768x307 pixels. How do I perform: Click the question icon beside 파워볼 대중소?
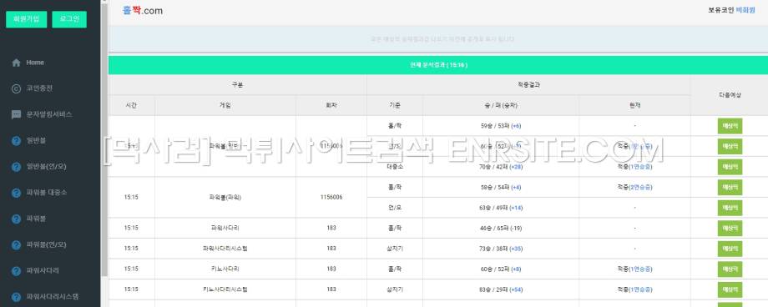(16, 193)
